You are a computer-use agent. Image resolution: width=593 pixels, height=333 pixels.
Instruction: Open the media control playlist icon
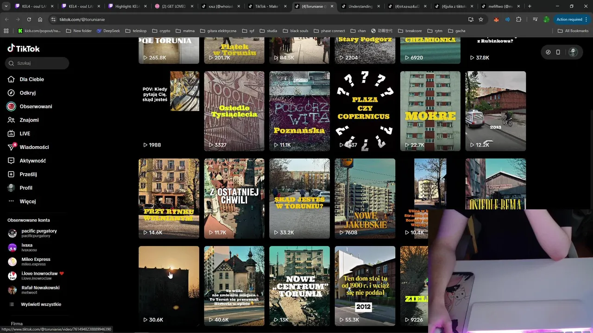pyautogui.click(x=535, y=19)
